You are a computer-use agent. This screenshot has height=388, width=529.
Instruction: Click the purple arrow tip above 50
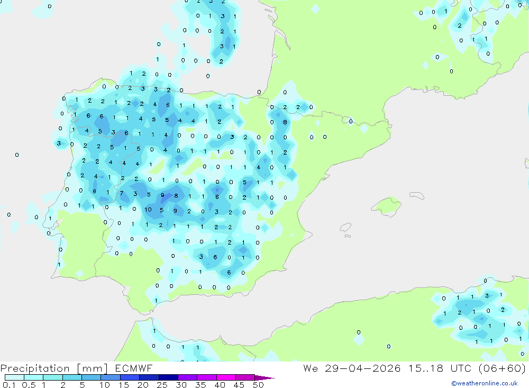264,378
